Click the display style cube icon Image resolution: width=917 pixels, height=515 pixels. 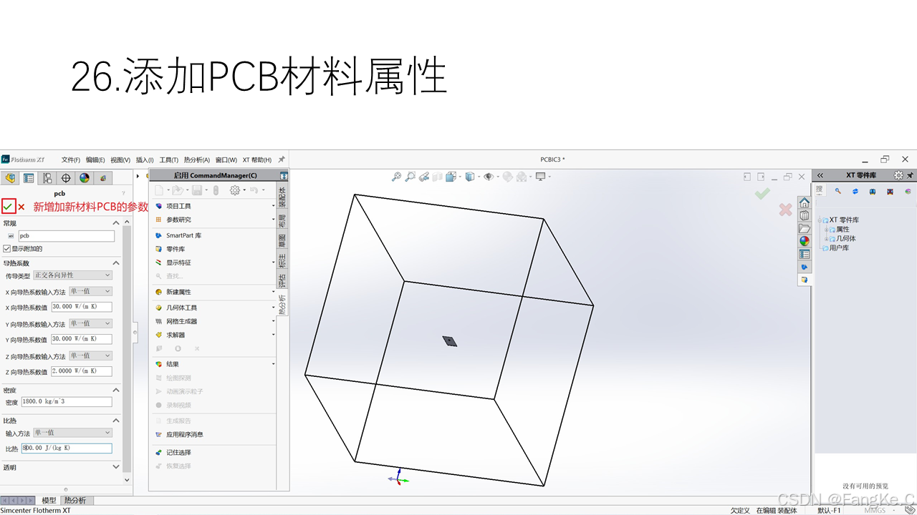click(470, 177)
